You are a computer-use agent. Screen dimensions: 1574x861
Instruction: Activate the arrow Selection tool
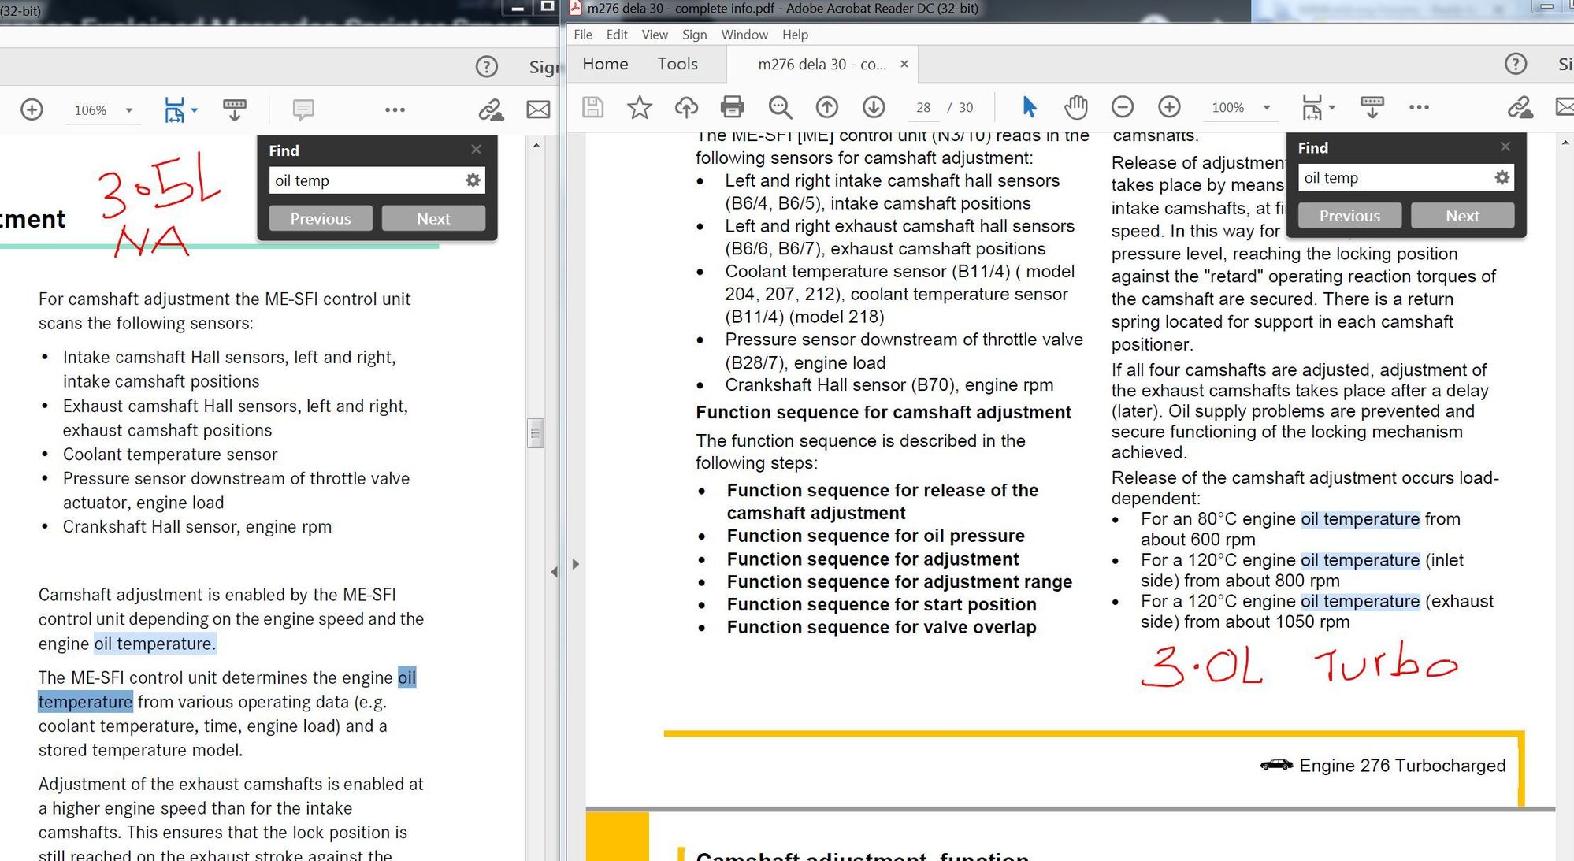coord(1029,107)
